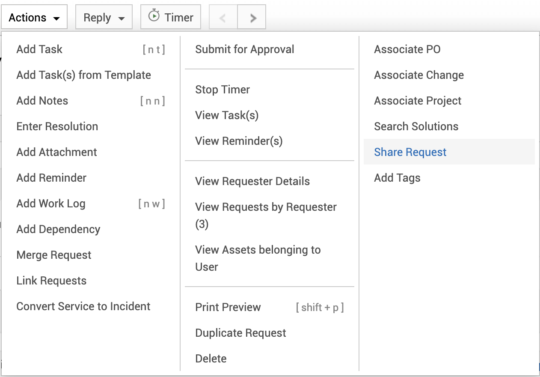Click Merge Request in the menu
Viewport: 540px width, 377px height.
pos(54,255)
